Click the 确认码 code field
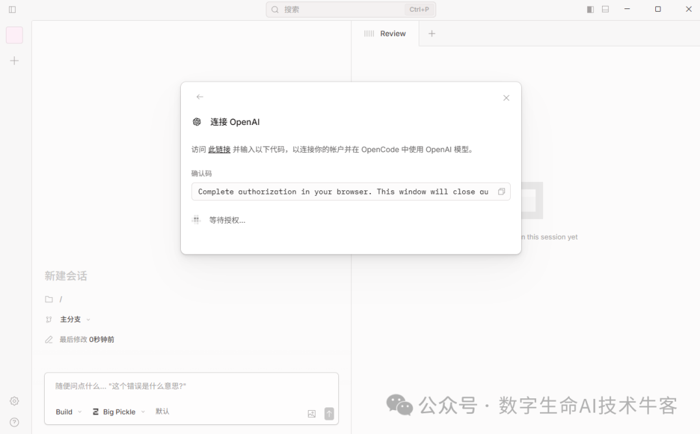The height and width of the screenshot is (434, 700). point(351,192)
